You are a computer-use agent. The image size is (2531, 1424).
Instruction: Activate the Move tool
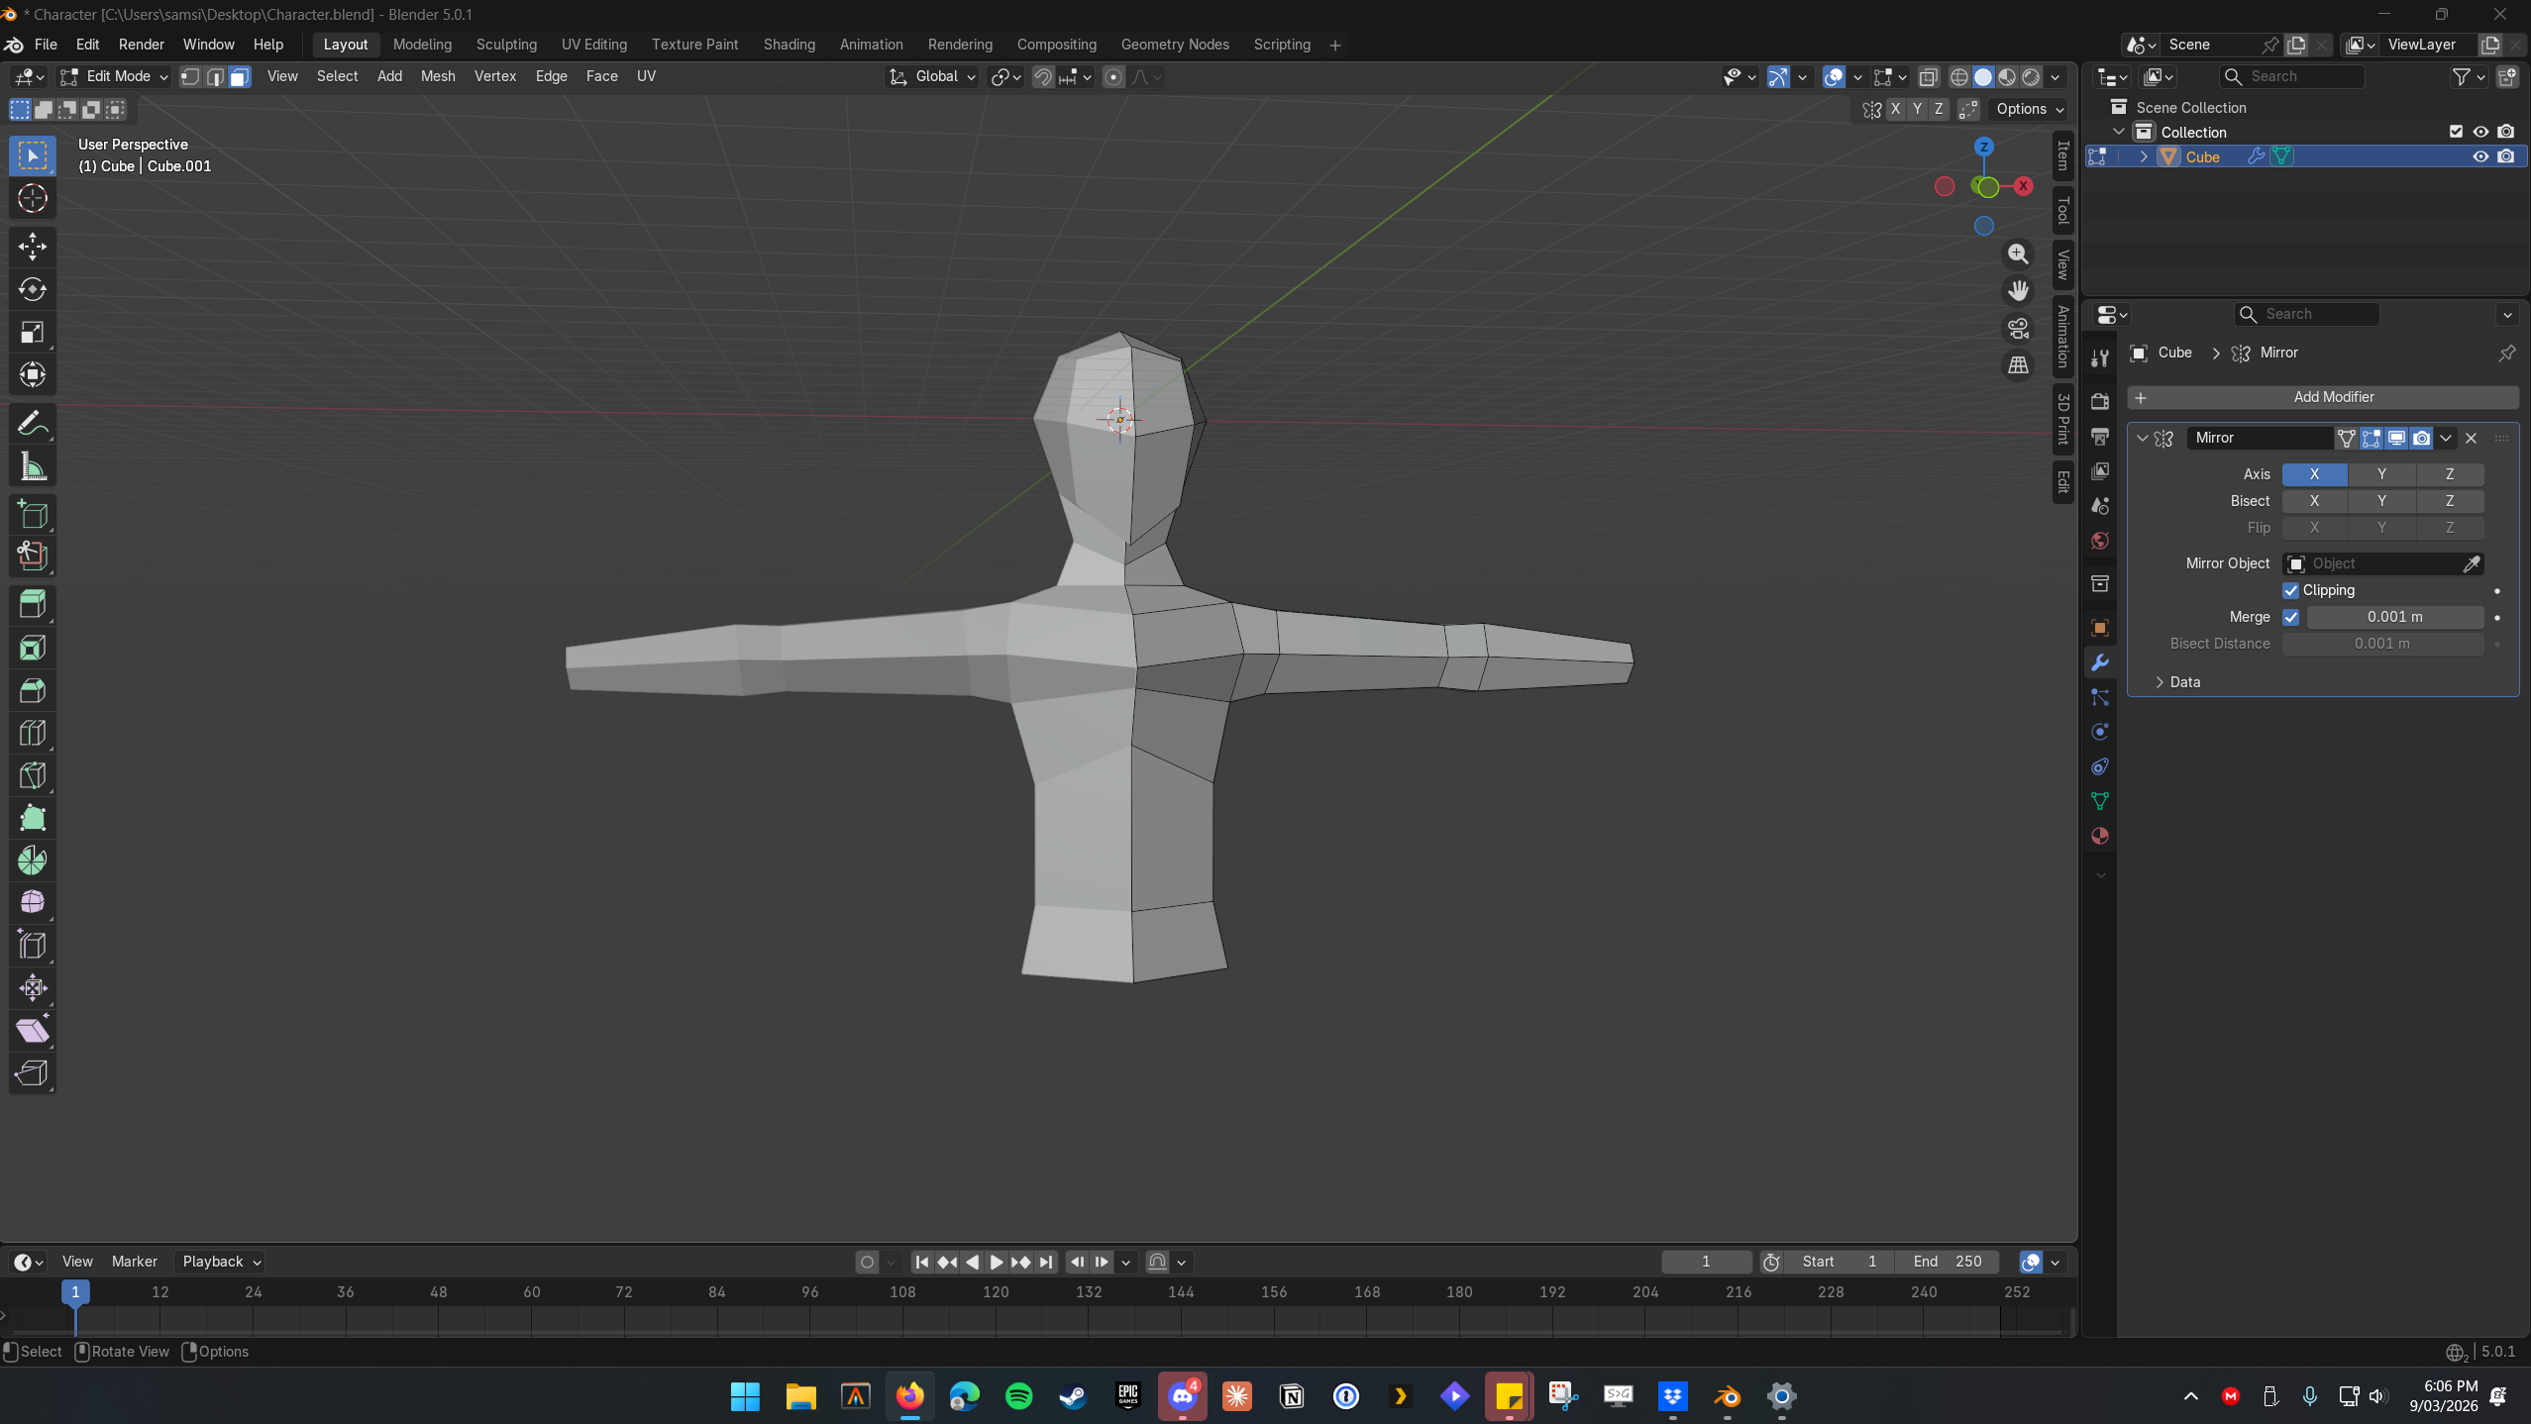pyautogui.click(x=33, y=246)
